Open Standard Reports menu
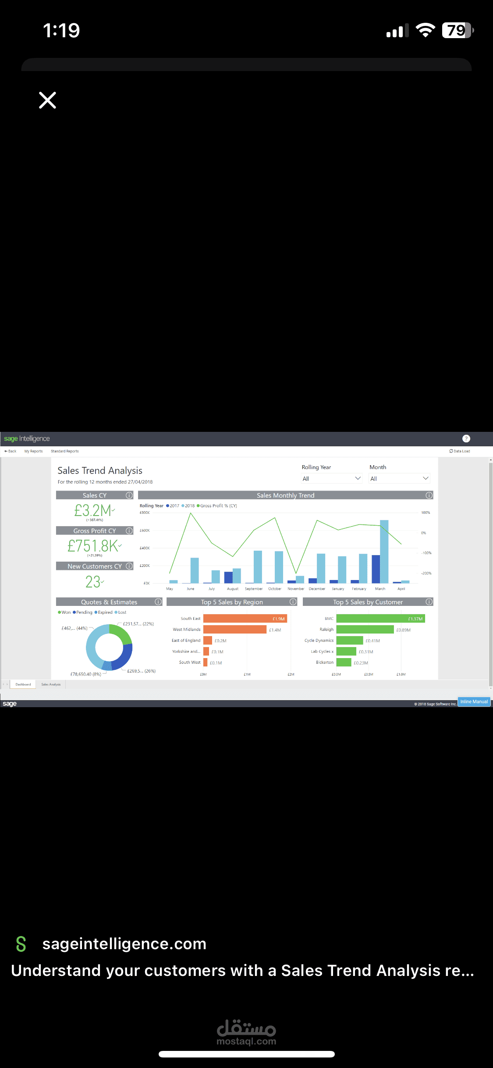The height and width of the screenshot is (1068, 493). 65,451
